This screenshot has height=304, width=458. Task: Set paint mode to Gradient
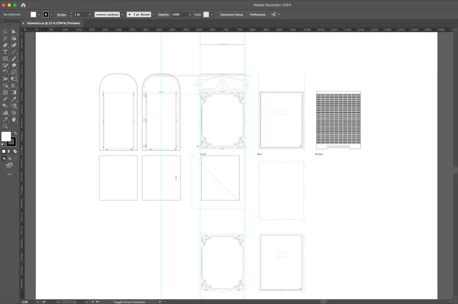click(x=9, y=152)
